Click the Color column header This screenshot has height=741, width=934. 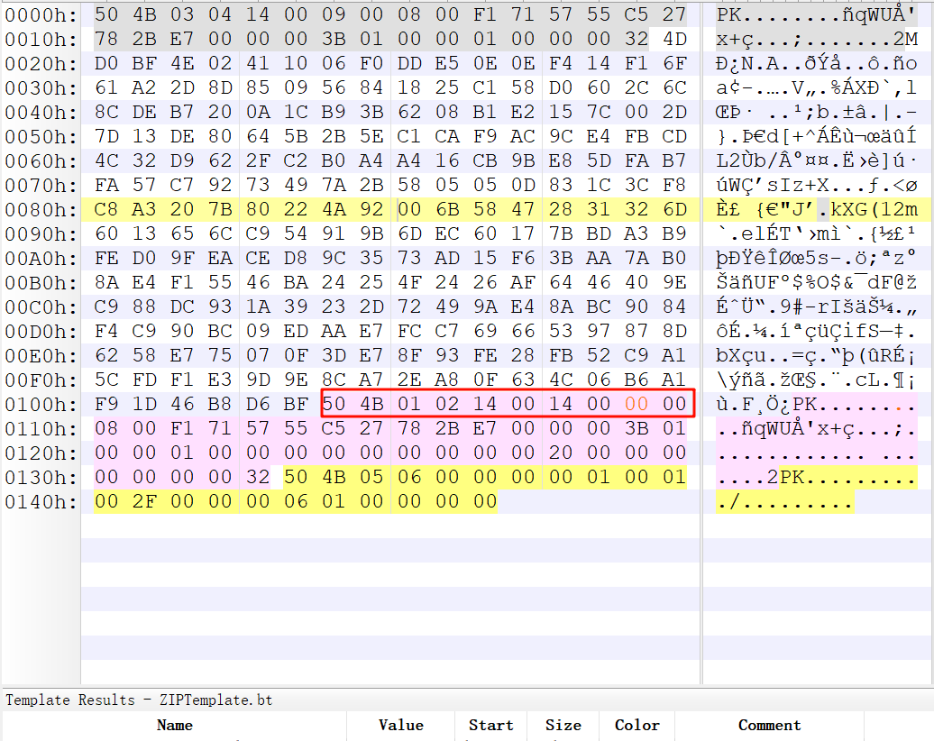point(636,725)
